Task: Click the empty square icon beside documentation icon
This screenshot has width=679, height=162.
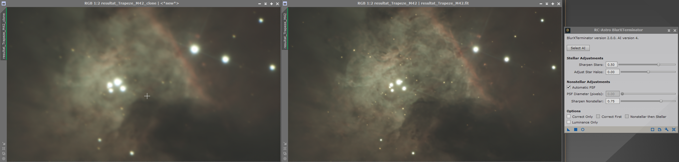Action: click(652, 130)
